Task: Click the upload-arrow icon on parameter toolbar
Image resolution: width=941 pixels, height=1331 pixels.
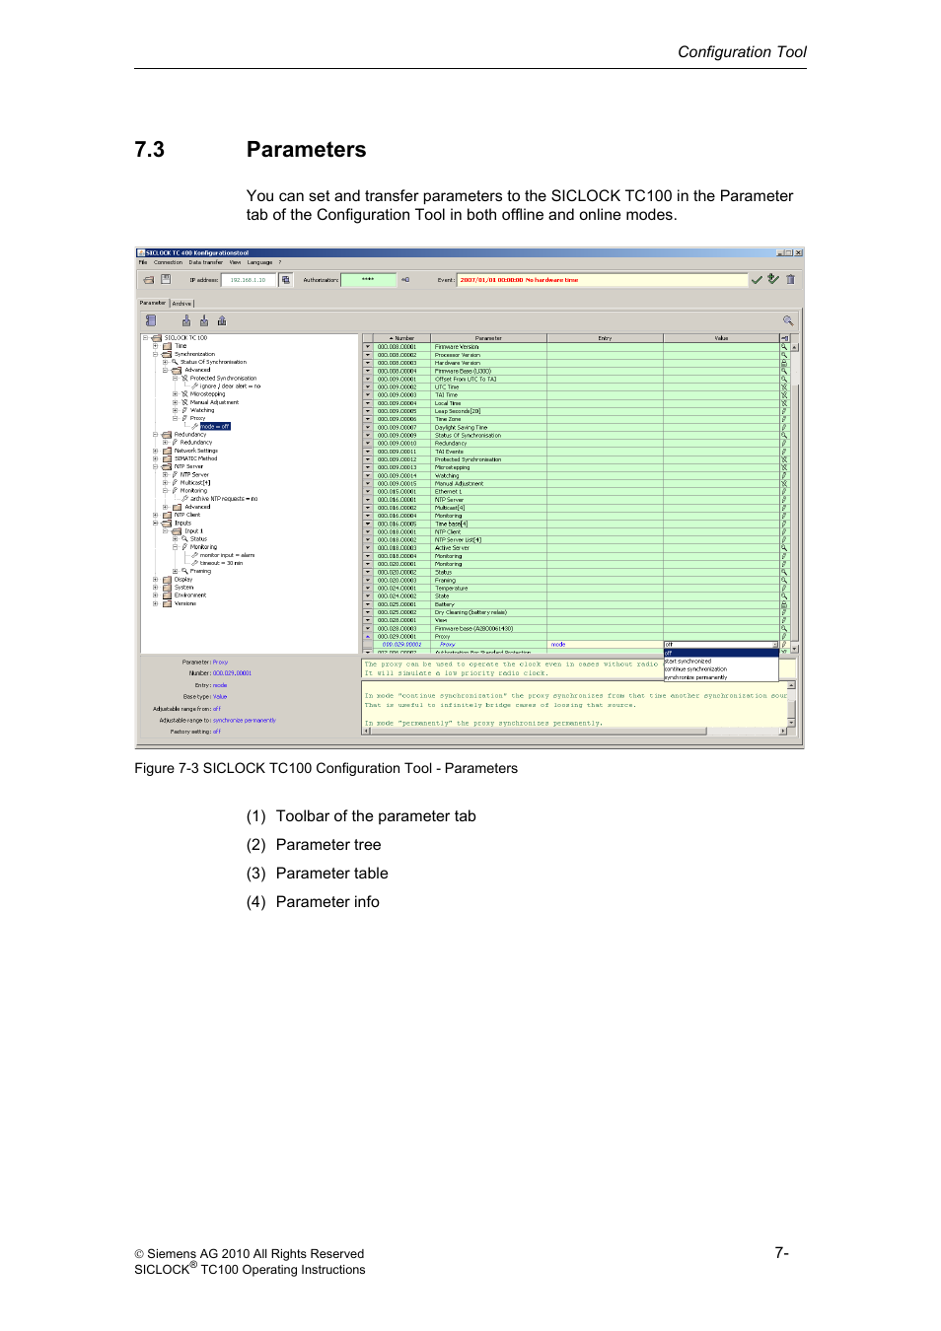Action: [222, 320]
